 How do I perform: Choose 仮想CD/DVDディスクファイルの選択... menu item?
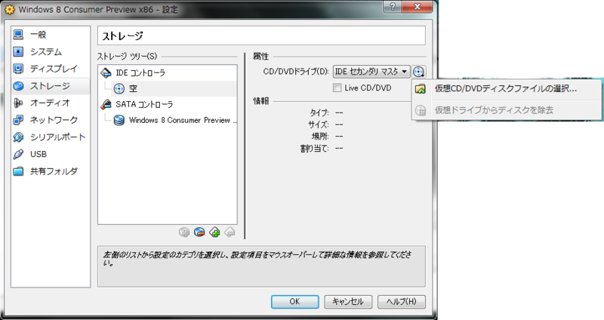click(x=506, y=89)
